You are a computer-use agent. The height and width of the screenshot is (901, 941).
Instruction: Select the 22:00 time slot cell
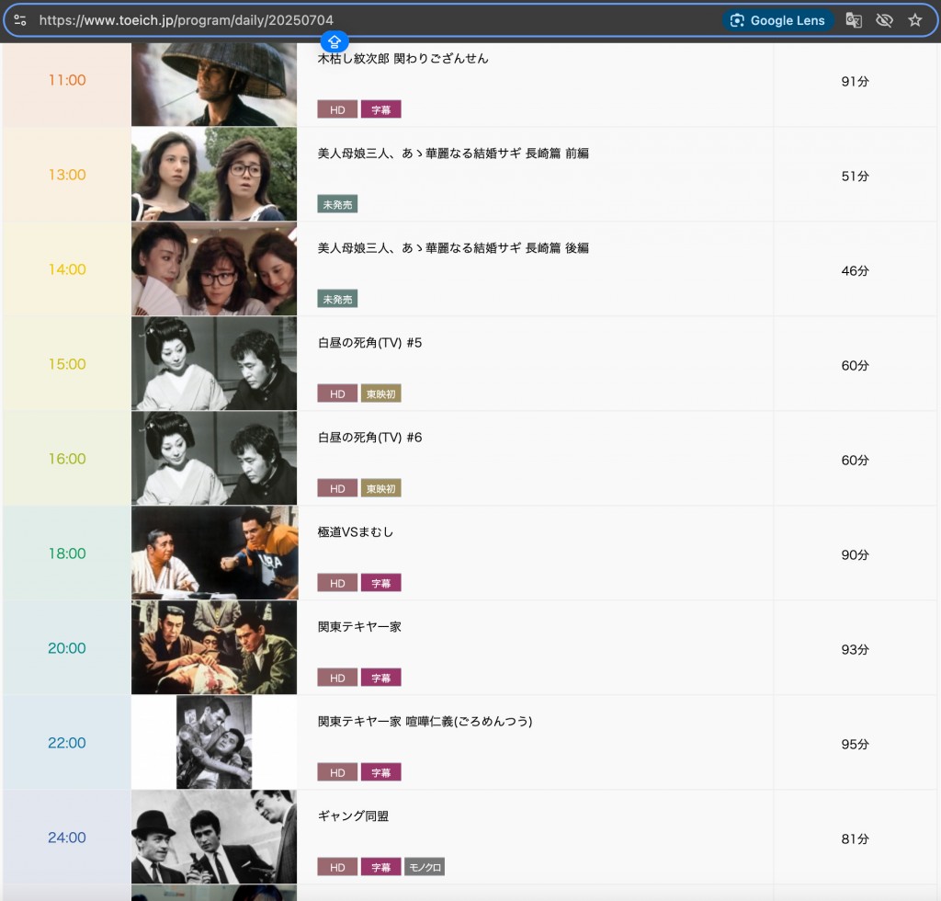click(67, 743)
